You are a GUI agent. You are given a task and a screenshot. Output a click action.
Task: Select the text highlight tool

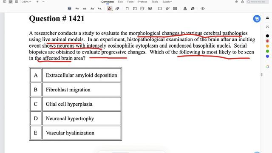click(x=69, y=8)
